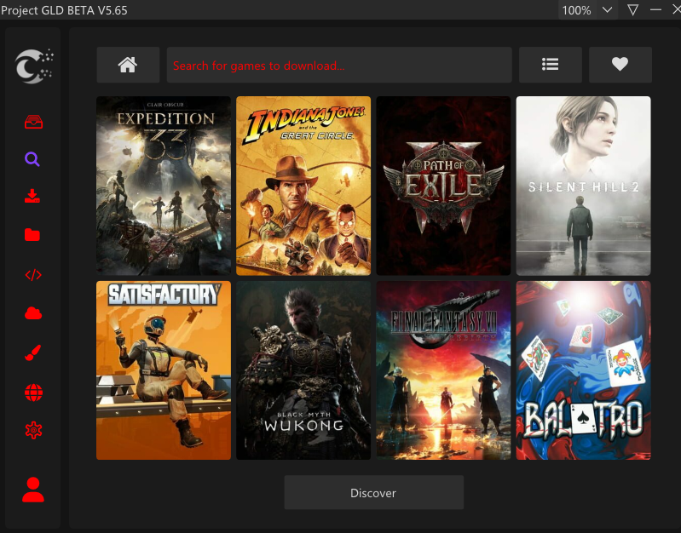681x533 pixels.
Task: Select the purple search sidebar icon
Action: (32, 159)
